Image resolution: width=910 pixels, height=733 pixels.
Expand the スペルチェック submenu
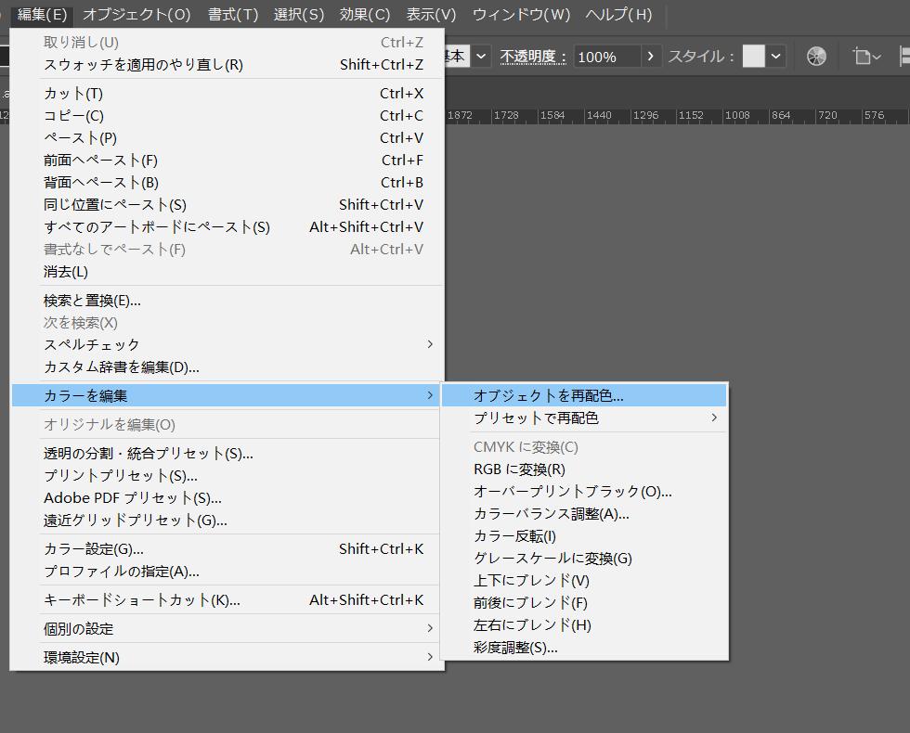point(228,344)
